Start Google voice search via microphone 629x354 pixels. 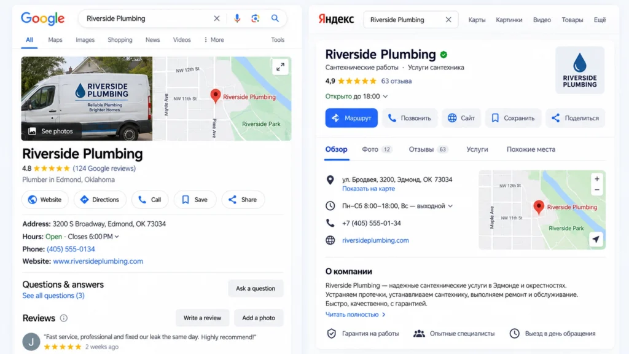point(237,18)
